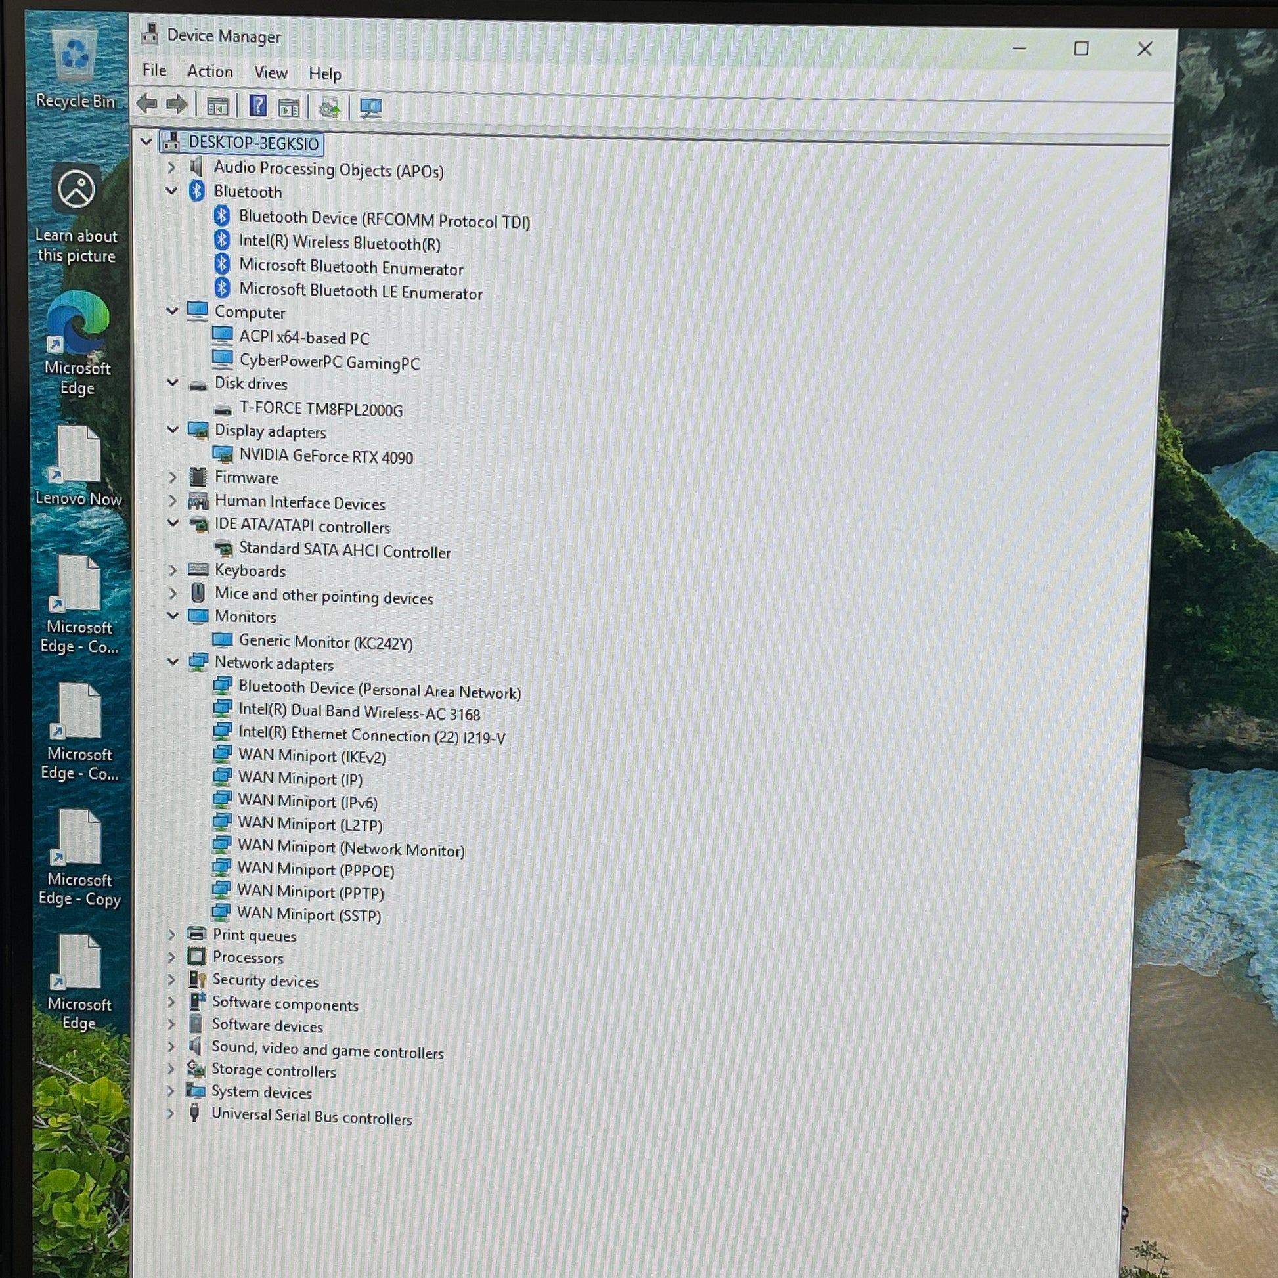The image size is (1278, 1278).
Task: Click Show/Hide Action Pane toolbar icon
Action: tap(289, 107)
